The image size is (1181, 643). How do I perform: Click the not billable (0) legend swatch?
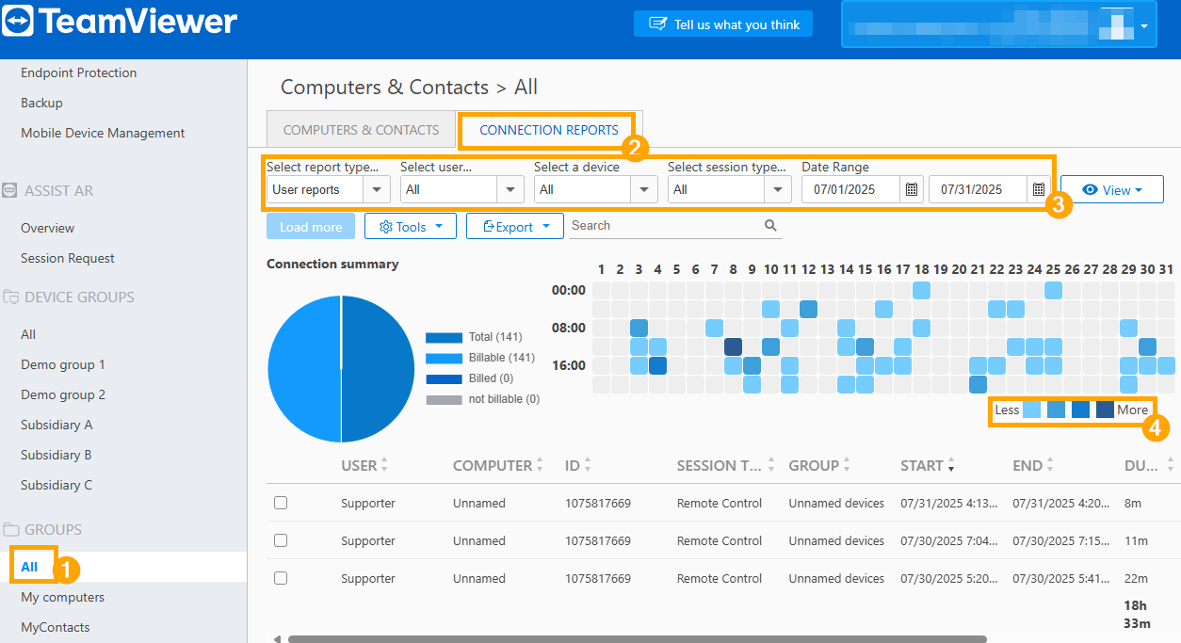[444, 399]
